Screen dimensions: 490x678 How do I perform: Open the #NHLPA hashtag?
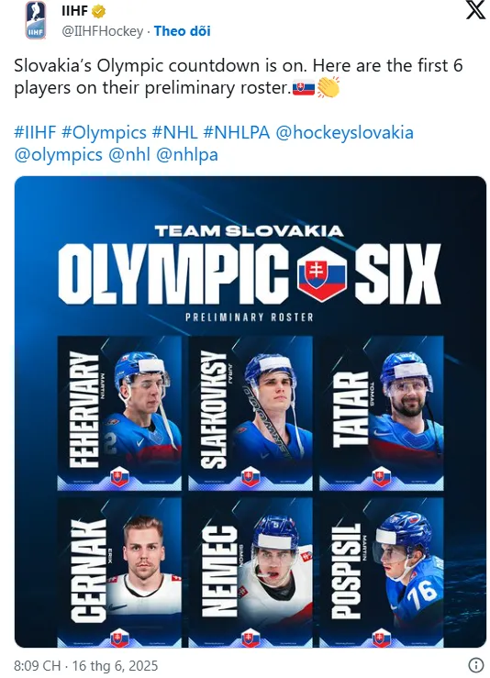point(237,132)
